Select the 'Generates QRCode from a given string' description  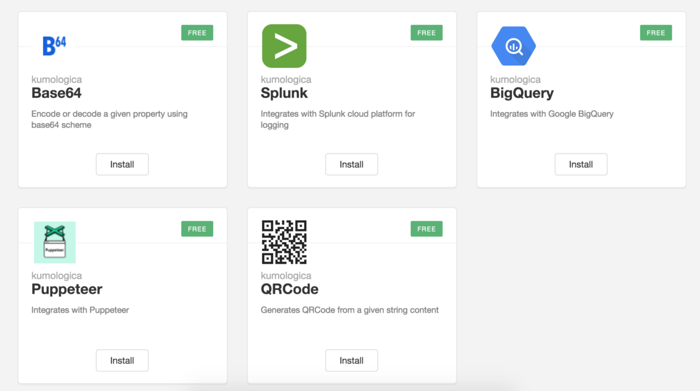point(350,310)
